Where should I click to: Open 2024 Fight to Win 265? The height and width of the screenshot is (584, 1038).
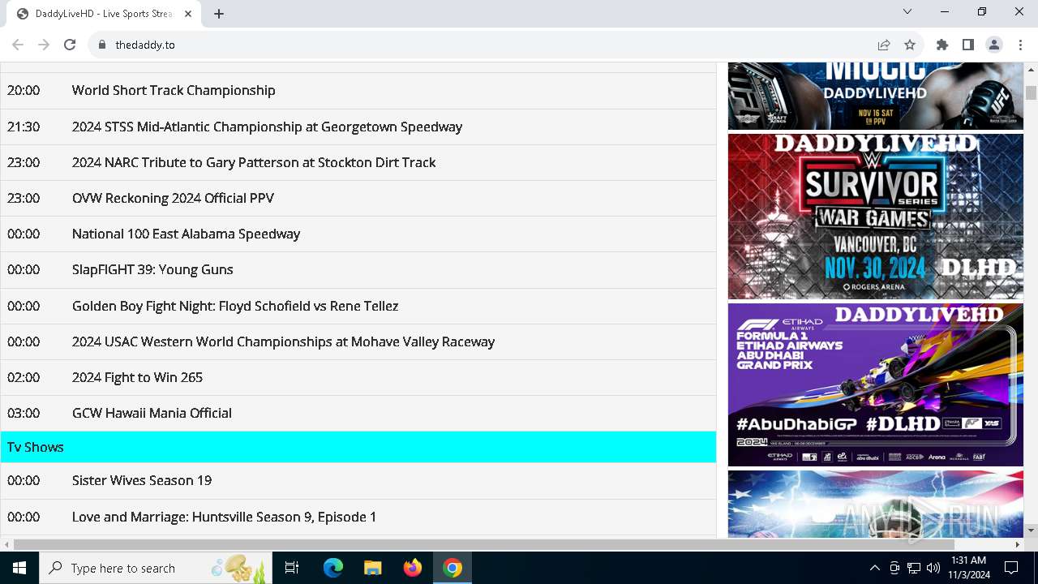pyautogui.click(x=137, y=377)
